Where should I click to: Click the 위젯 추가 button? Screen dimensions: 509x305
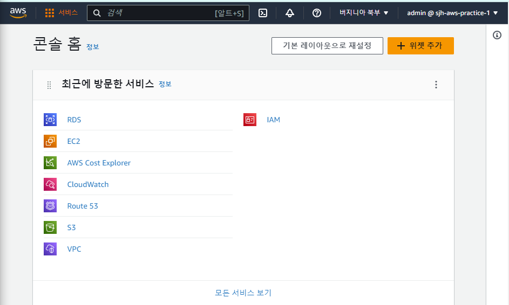pyautogui.click(x=420, y=46)
